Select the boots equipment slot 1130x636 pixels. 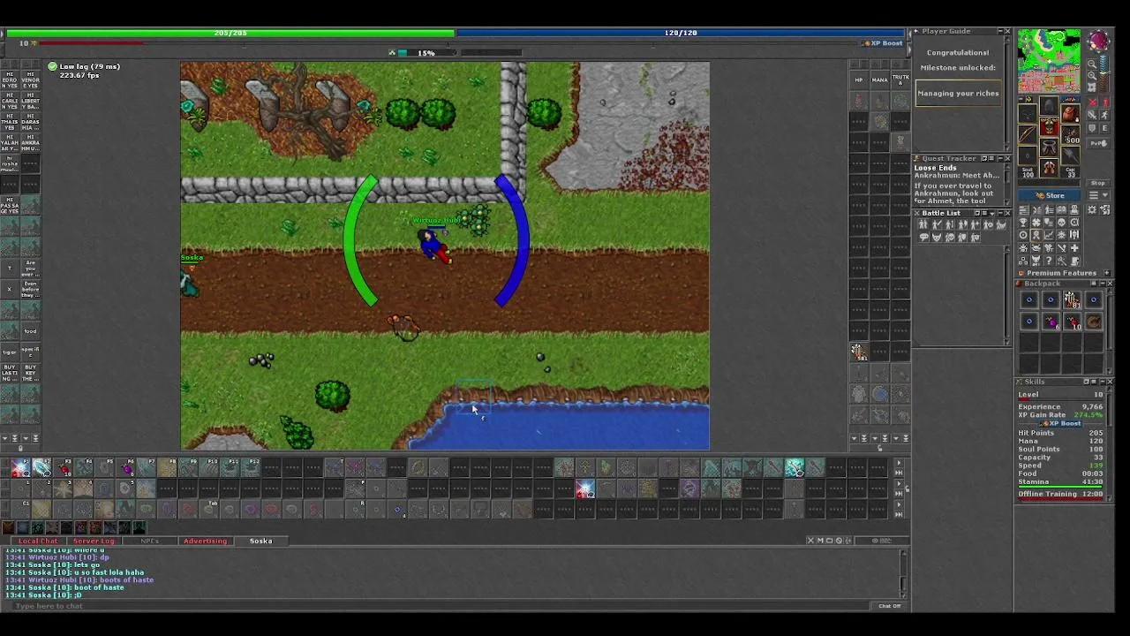pos(1050,168)
